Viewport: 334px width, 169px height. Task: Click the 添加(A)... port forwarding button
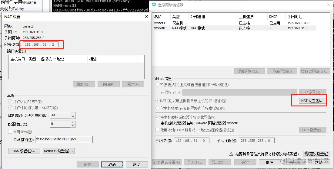click(84, 84)
